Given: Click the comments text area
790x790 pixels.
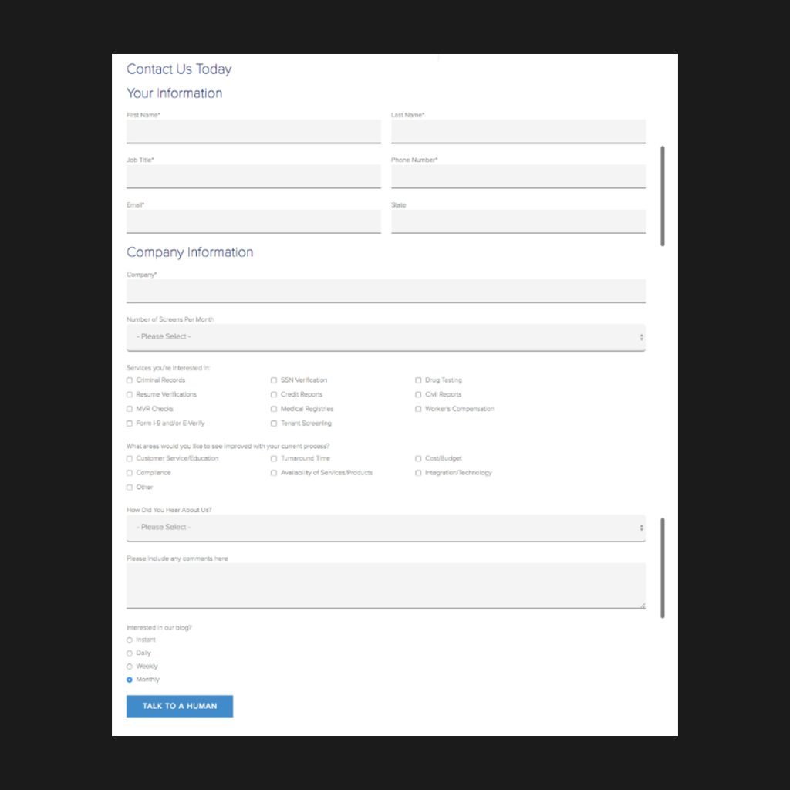Looking at the screenshot, I should (386, 586).
